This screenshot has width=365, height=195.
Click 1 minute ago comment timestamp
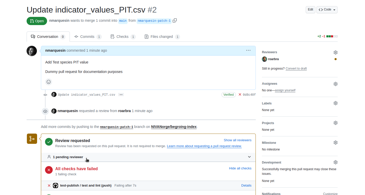(x=97, y=50)
